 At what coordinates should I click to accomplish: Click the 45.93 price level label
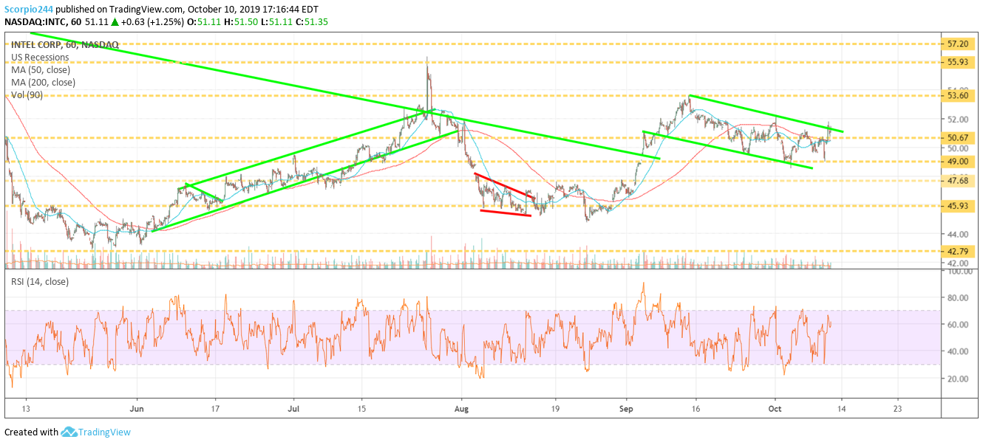[x=957, y=206]
